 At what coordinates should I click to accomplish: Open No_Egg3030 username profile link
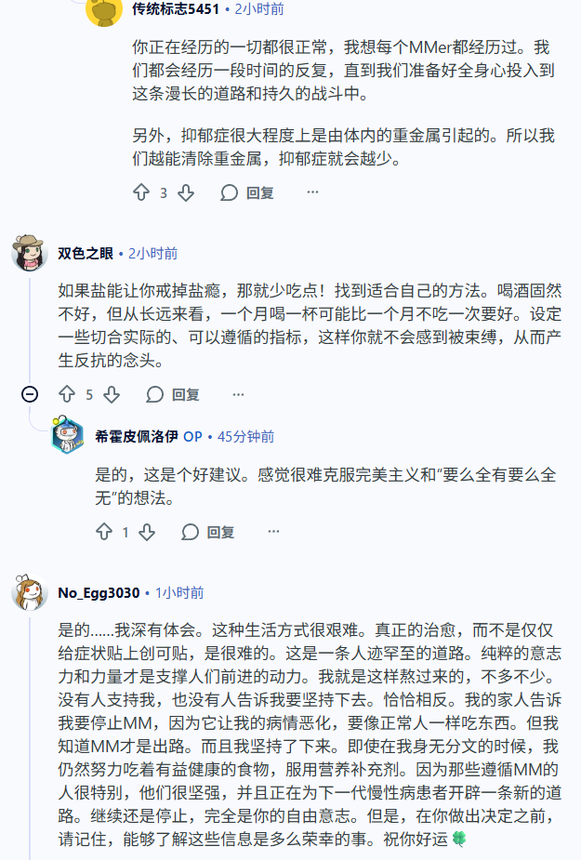pos(99,592)
